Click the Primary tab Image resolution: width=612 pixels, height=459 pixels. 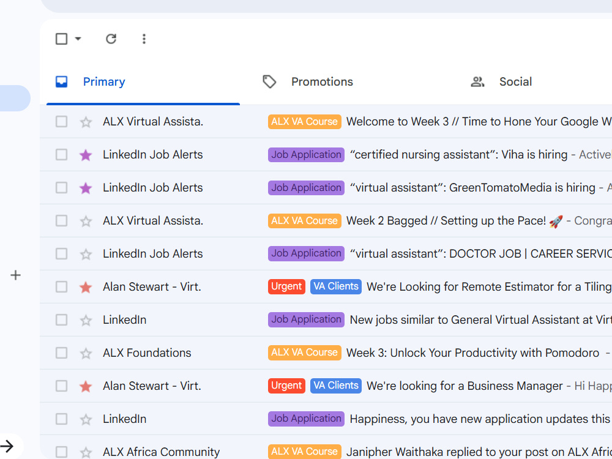pyautogui.click(x=90, y=81)
